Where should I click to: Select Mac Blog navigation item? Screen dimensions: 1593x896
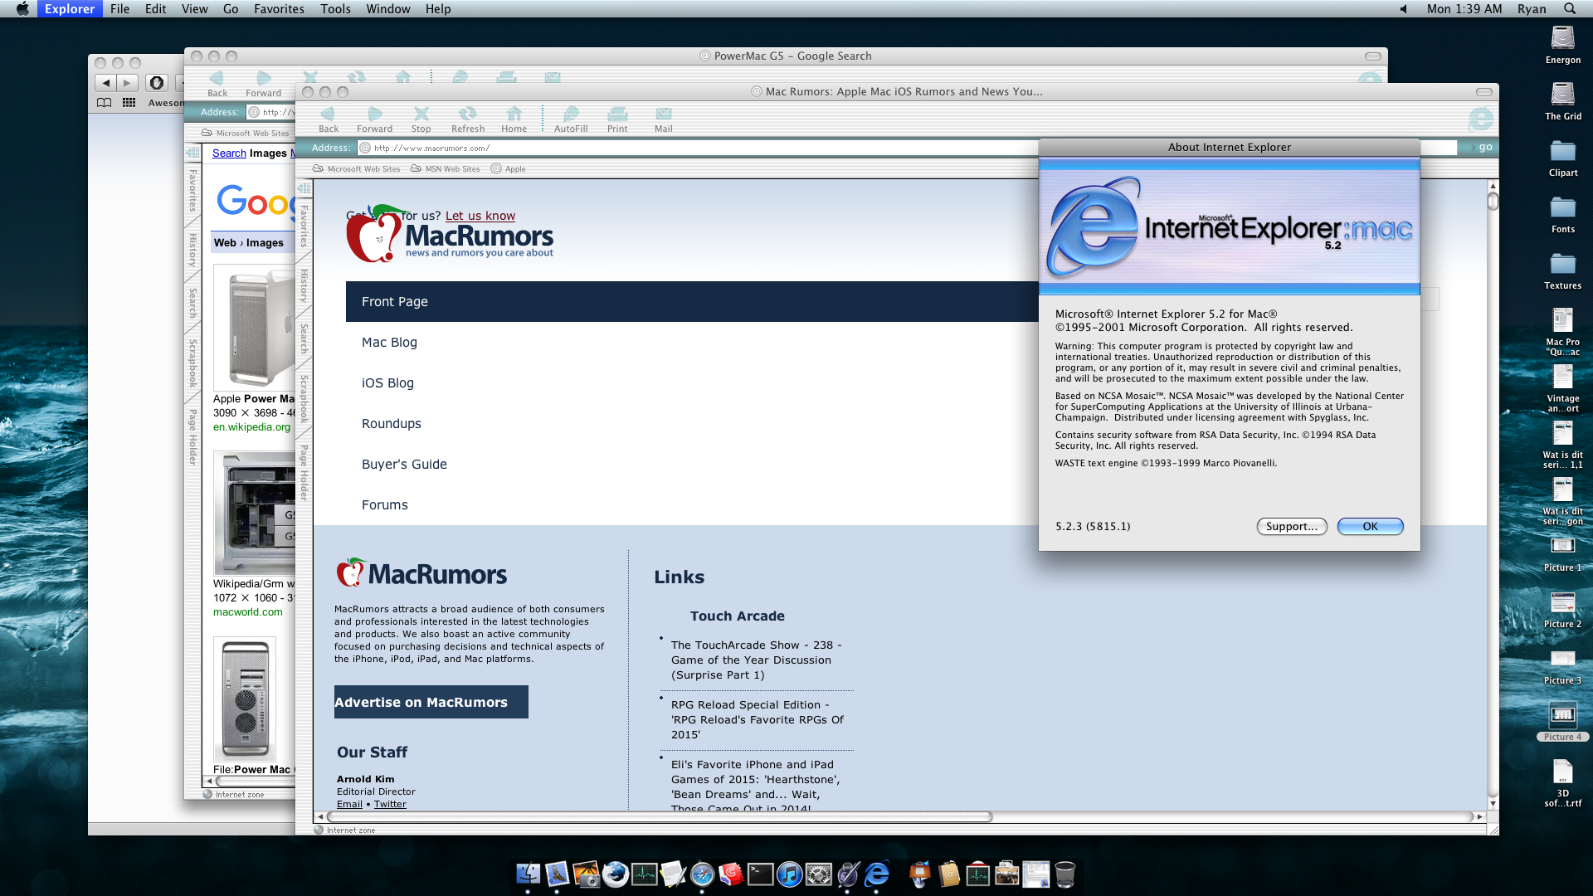coord(389,343)
